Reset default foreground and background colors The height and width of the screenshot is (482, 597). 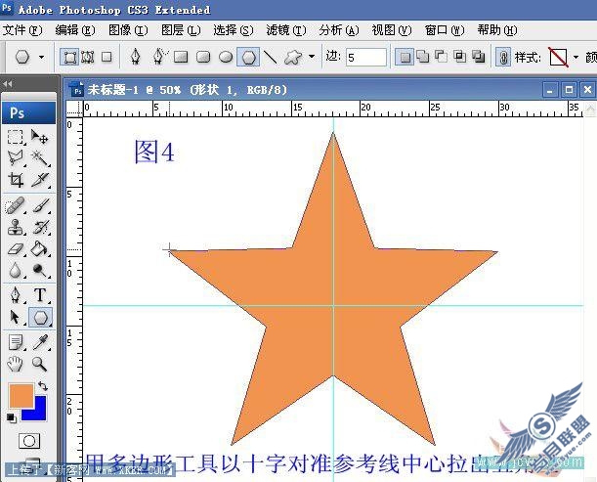pos(11,418)
